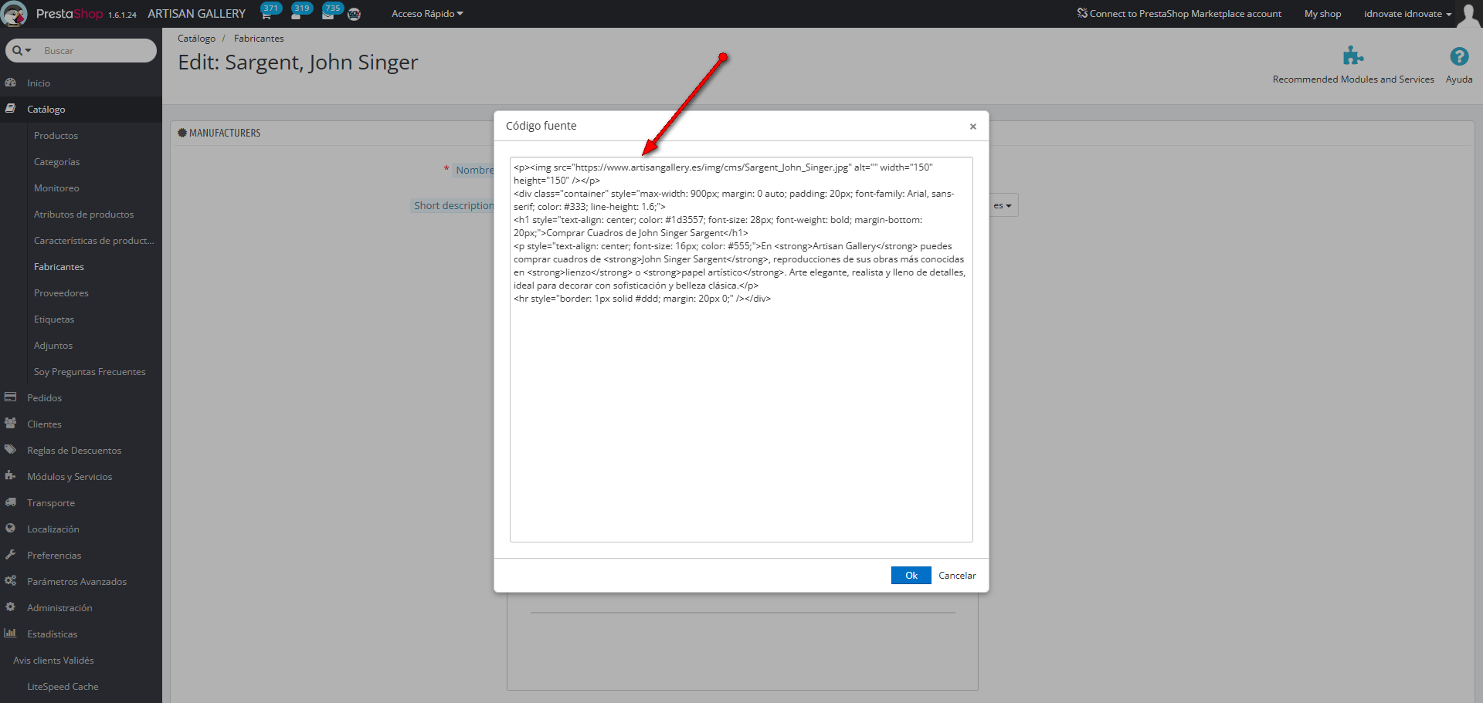Screen dimensions: 1483x703
Task: Select Fabricantes in the sidebar
Action: [59, 266]
